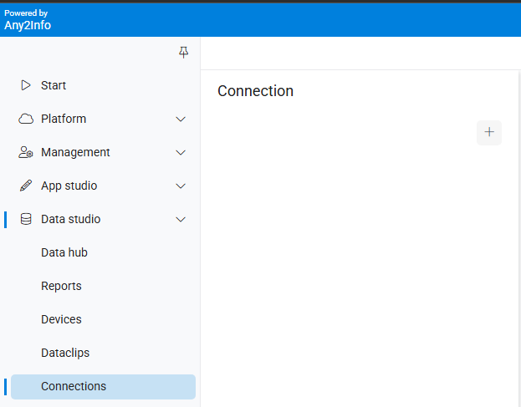Screen dimensions: 521x407
Task: Click the pencil icon beside App studio
Action: coord(26,186)
